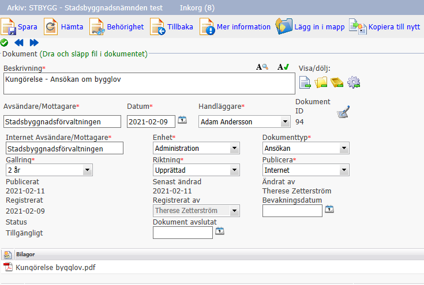Open the Dokumenttyp dropdown
This screenshot has width=424, height=285.
click(344, 148)
